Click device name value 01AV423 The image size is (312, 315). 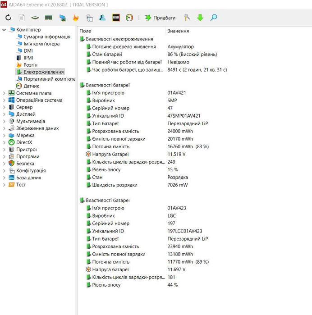177,208
